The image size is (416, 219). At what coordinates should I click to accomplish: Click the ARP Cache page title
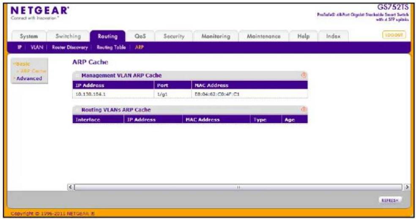pyautogui.click(x=90, y=62)
